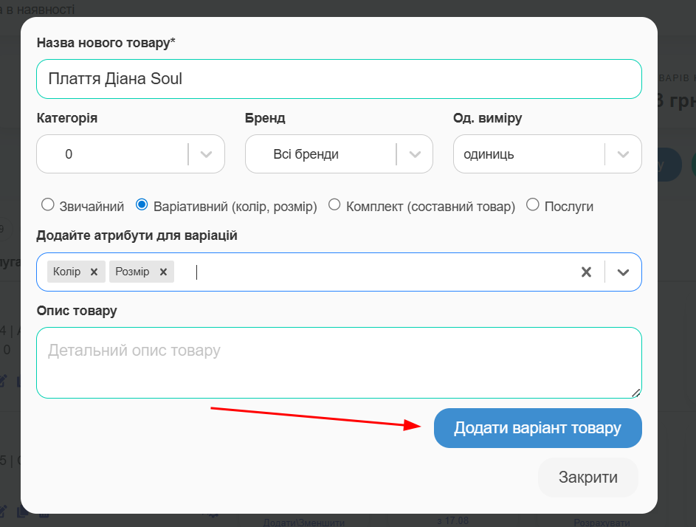Expand the variation attributes dropdown list
Screen dimensions: 696x527
coord(623,272)
